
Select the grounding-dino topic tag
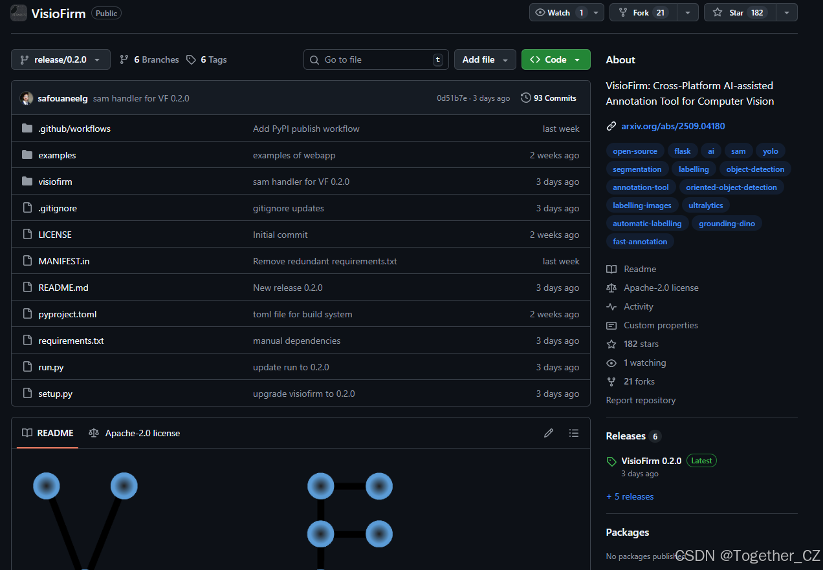click(727, 224)
